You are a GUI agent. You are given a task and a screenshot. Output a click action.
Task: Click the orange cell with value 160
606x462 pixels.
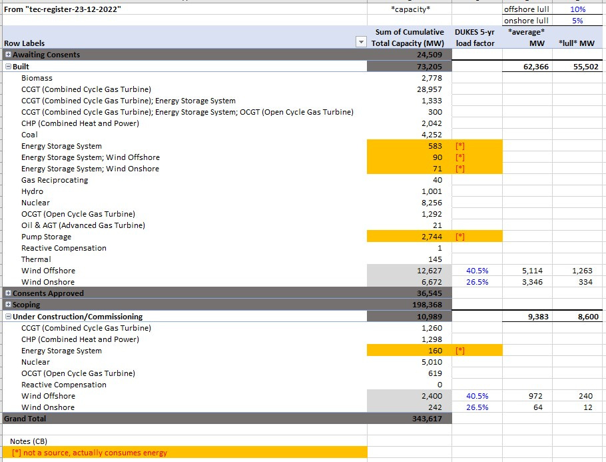(410, 351)
